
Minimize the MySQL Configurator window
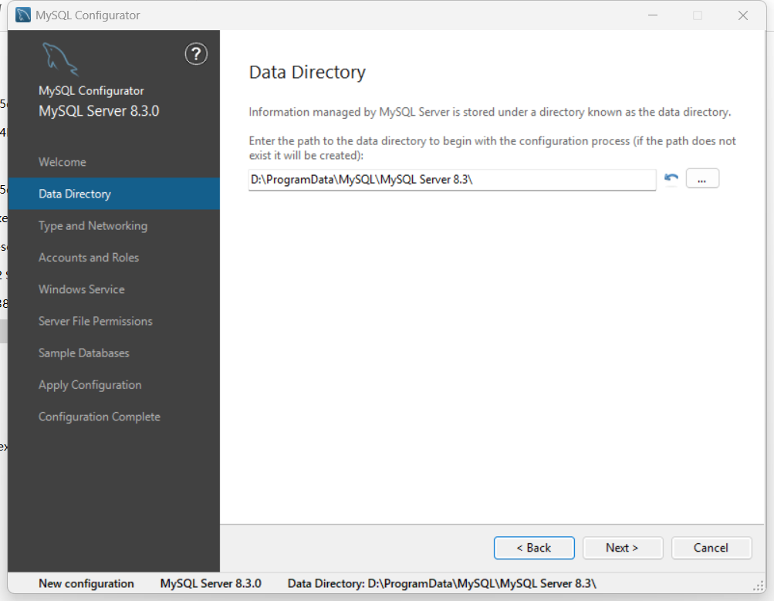click(x=653, y=15)
